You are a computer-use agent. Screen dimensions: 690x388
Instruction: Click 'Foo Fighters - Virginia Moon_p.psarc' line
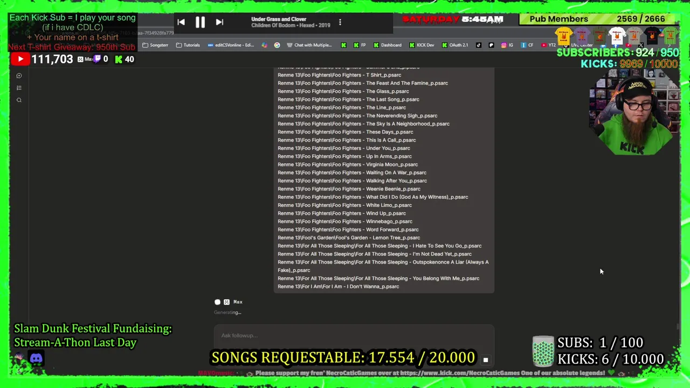(x=348, y=164)
